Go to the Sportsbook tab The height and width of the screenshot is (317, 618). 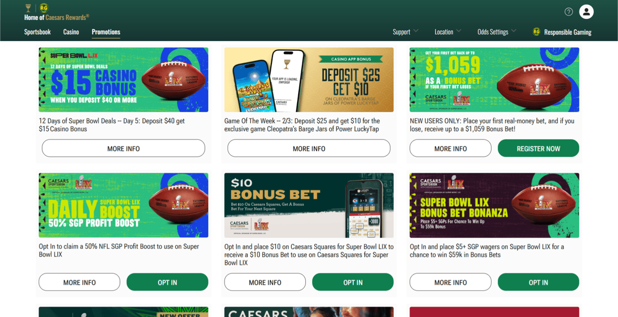38,32
